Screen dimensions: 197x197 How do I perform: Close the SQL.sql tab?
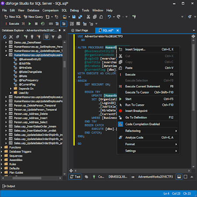(x=118, y=30)
